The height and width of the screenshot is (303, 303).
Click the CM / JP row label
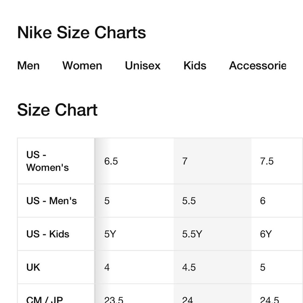[x=45, y=299]
